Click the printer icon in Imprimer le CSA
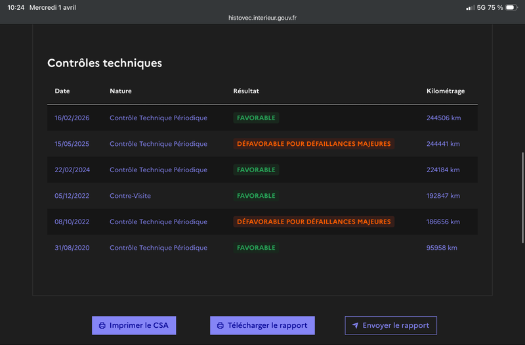The image size is (525, 345). point(102,325)
